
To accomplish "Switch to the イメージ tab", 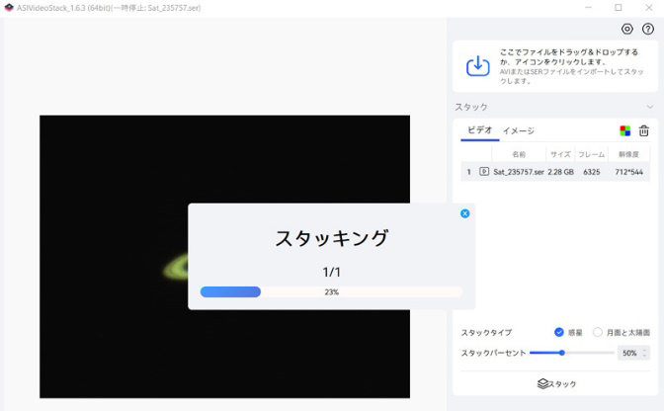I will [x=518, y=130].
